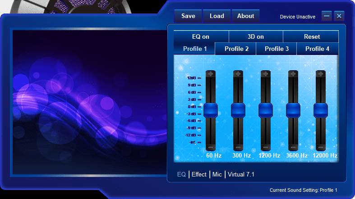Image resolution: width=355 pixels, height=199 pixels.
Task: Switch to the Profile 2 tab
Action: (236, 49)
